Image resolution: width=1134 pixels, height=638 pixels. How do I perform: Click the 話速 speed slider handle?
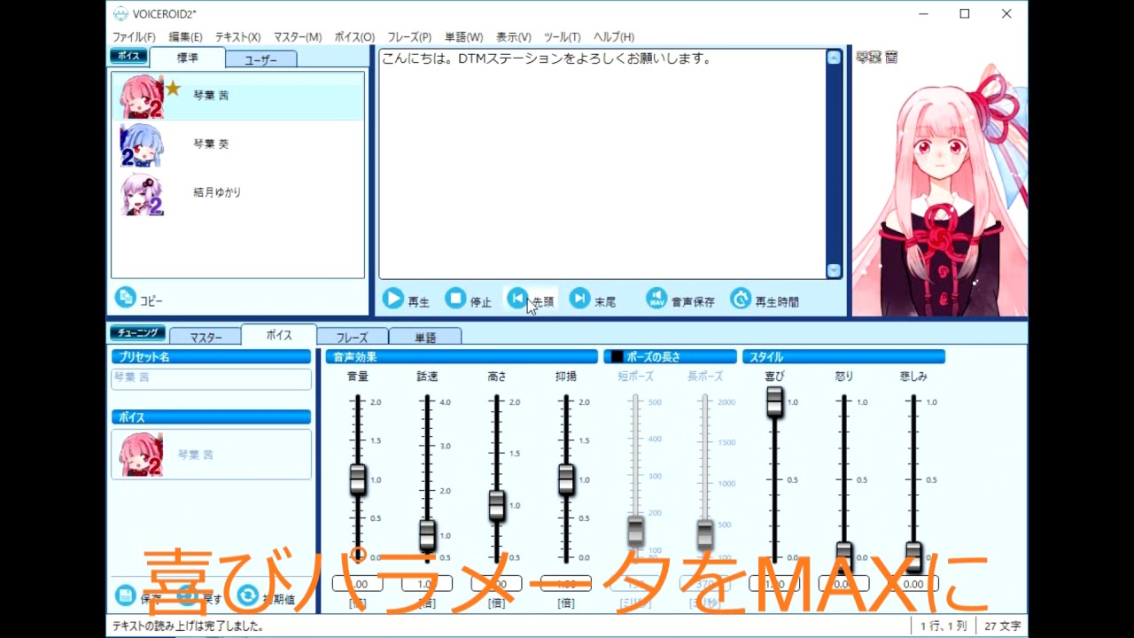pyautogui.click(x=427, y=534)
